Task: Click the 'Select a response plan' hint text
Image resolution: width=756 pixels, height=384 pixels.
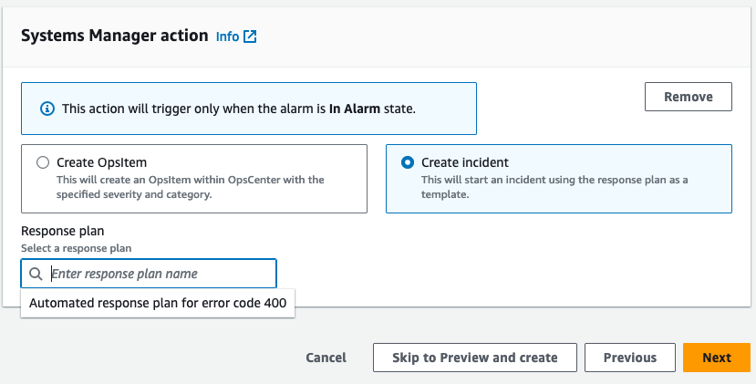Action: (x=77, y=248)
